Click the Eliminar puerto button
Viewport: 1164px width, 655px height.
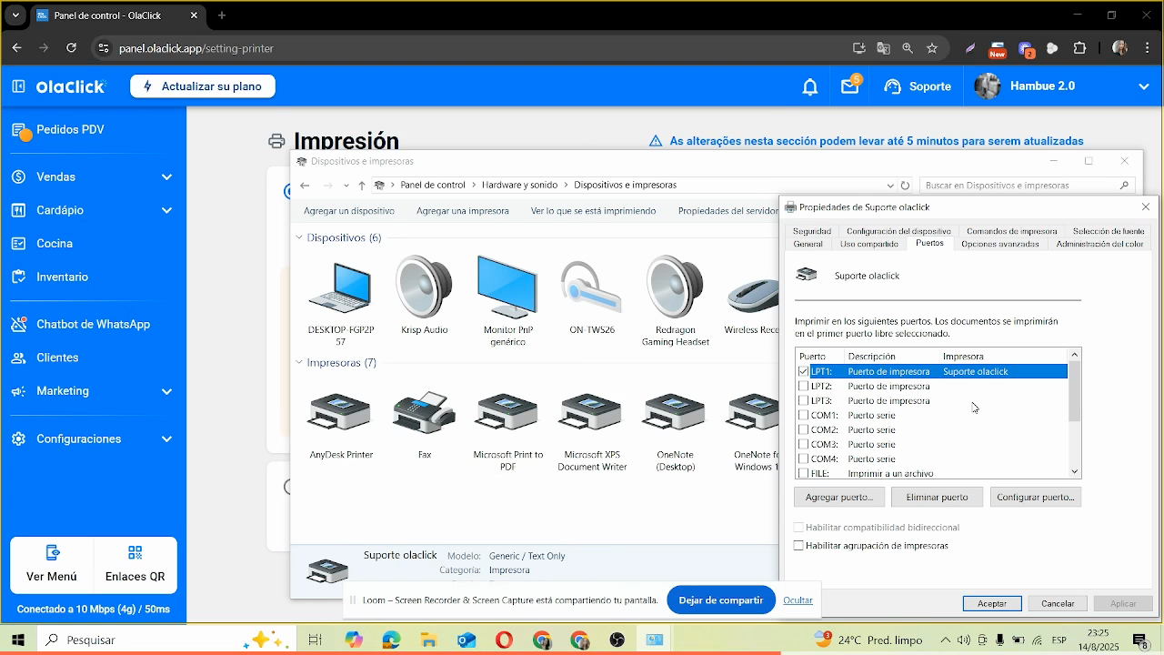pyautogui.click(x=938, y=497)
